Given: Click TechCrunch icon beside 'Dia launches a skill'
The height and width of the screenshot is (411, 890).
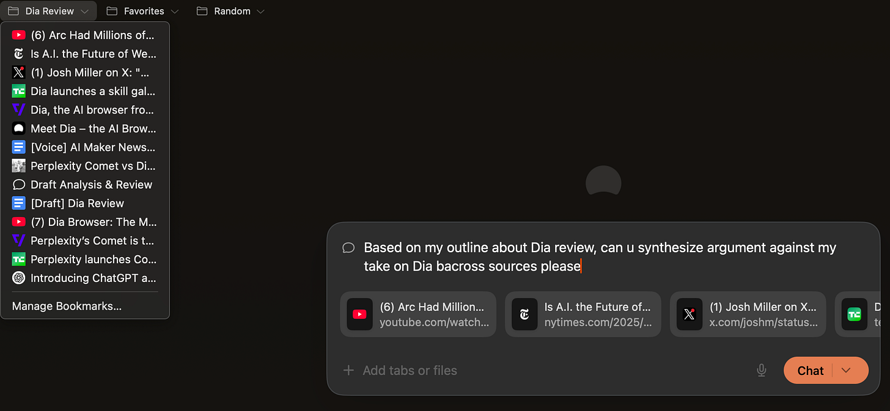Looking at the screenshot, I should tap(19, 91).
